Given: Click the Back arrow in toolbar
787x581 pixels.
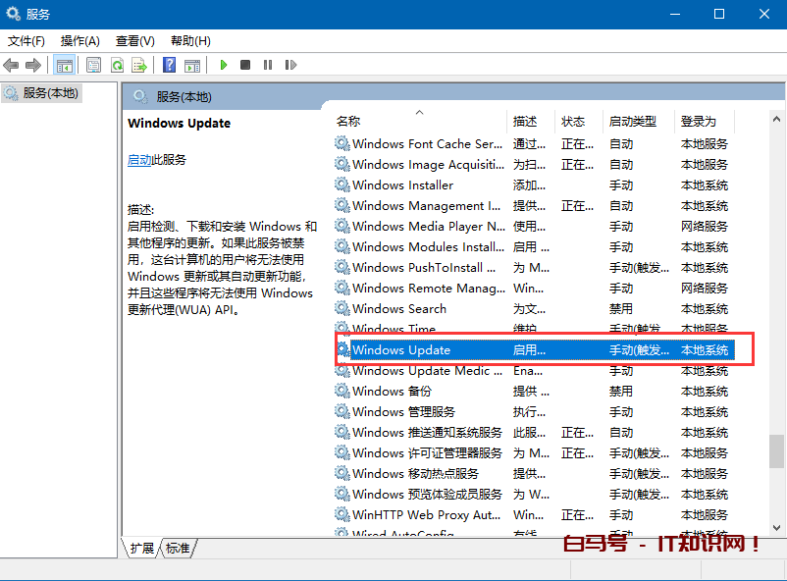Looking at the screenshot, I should [12, 66].
